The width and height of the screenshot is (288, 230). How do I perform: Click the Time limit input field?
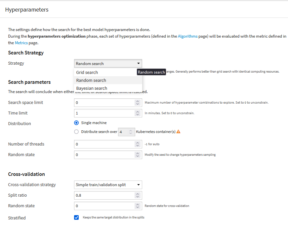103,113
